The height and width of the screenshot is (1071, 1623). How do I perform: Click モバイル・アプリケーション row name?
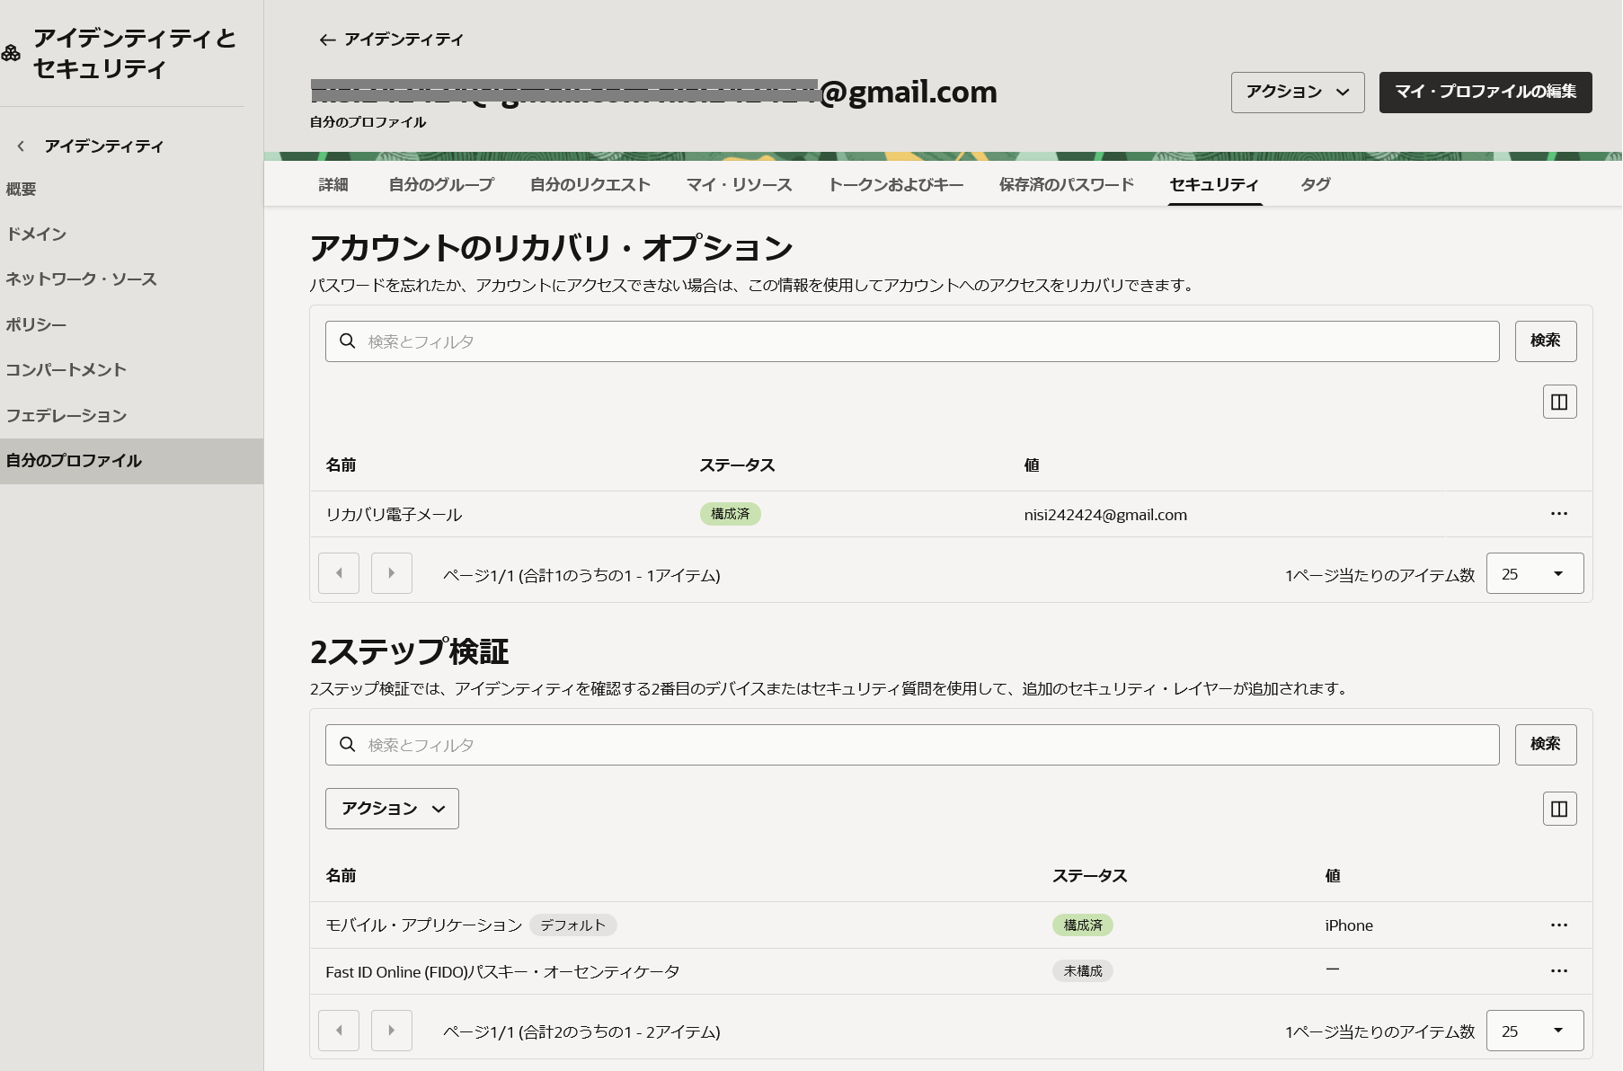click(424, 925)
